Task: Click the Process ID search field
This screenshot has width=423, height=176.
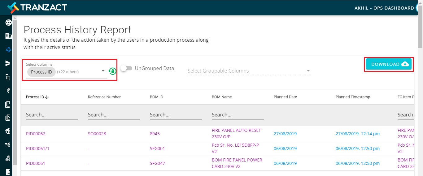Action: (x=52, y=115)
